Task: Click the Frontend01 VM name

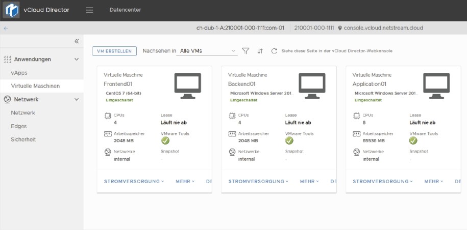Action: click(x=118, y=84)
